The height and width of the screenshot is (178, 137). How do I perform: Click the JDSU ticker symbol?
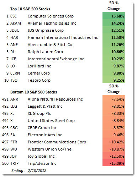pos(15,30)
